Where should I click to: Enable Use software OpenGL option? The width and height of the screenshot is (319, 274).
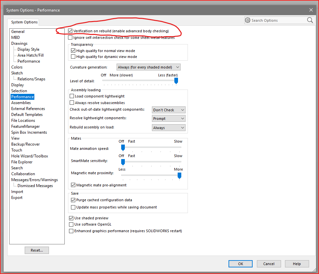coord(71,224)
